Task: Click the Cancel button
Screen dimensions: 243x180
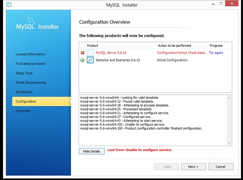Action: coord(221,167)
